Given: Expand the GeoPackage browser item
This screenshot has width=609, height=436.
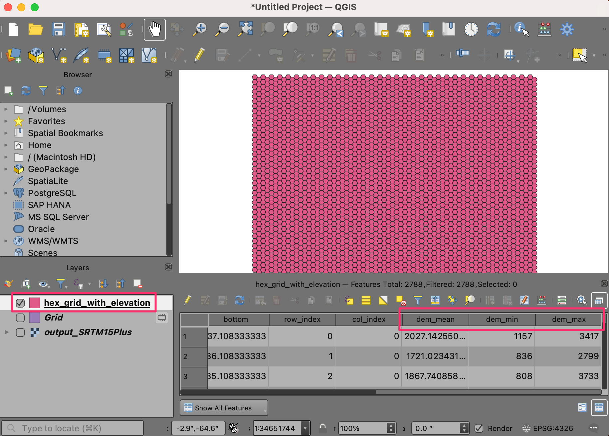Looking at the screenshot, I should (x=6, y=169).
